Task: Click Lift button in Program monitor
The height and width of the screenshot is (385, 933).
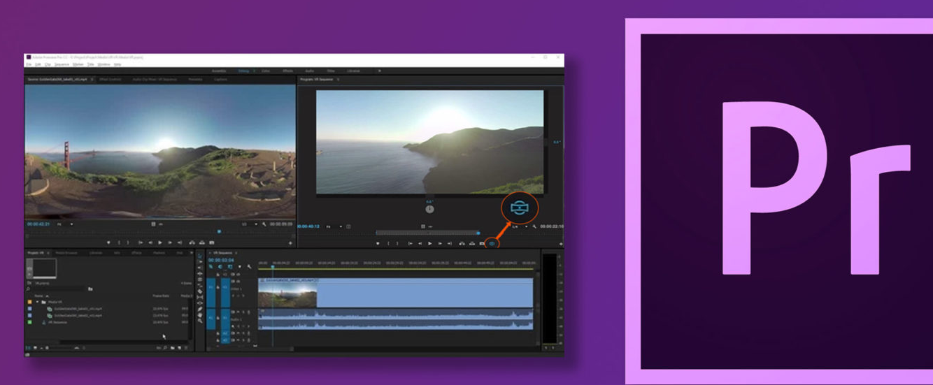Action: pyautogui.click(x=462, y=243)
